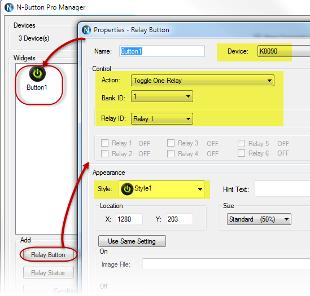Viewport: 310px width, 296px height.
Task: Open the Size dropdown Standard (50%)
Action: [259, 219]
